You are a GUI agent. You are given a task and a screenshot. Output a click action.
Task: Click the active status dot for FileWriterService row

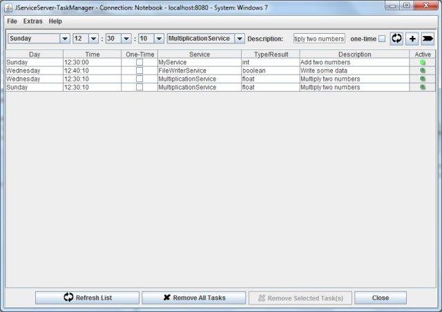pyautogui.click(x=423, y=70)
